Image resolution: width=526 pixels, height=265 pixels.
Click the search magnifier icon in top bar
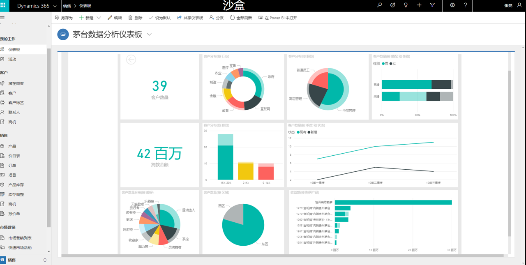[x=379, y=5]
